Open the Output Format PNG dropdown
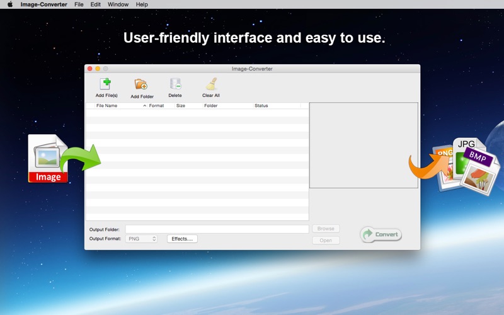 click(141, 239)
